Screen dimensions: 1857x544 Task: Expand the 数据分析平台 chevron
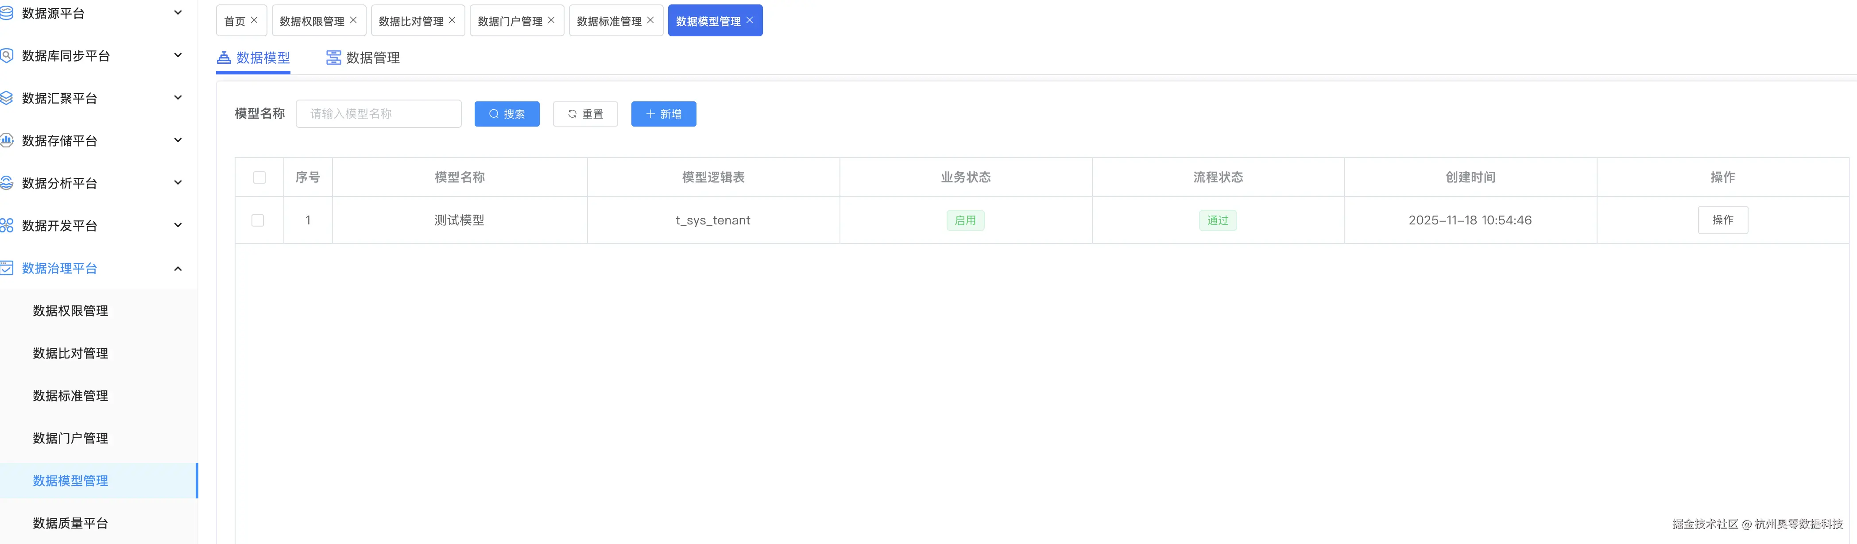(x=178, y=183)
